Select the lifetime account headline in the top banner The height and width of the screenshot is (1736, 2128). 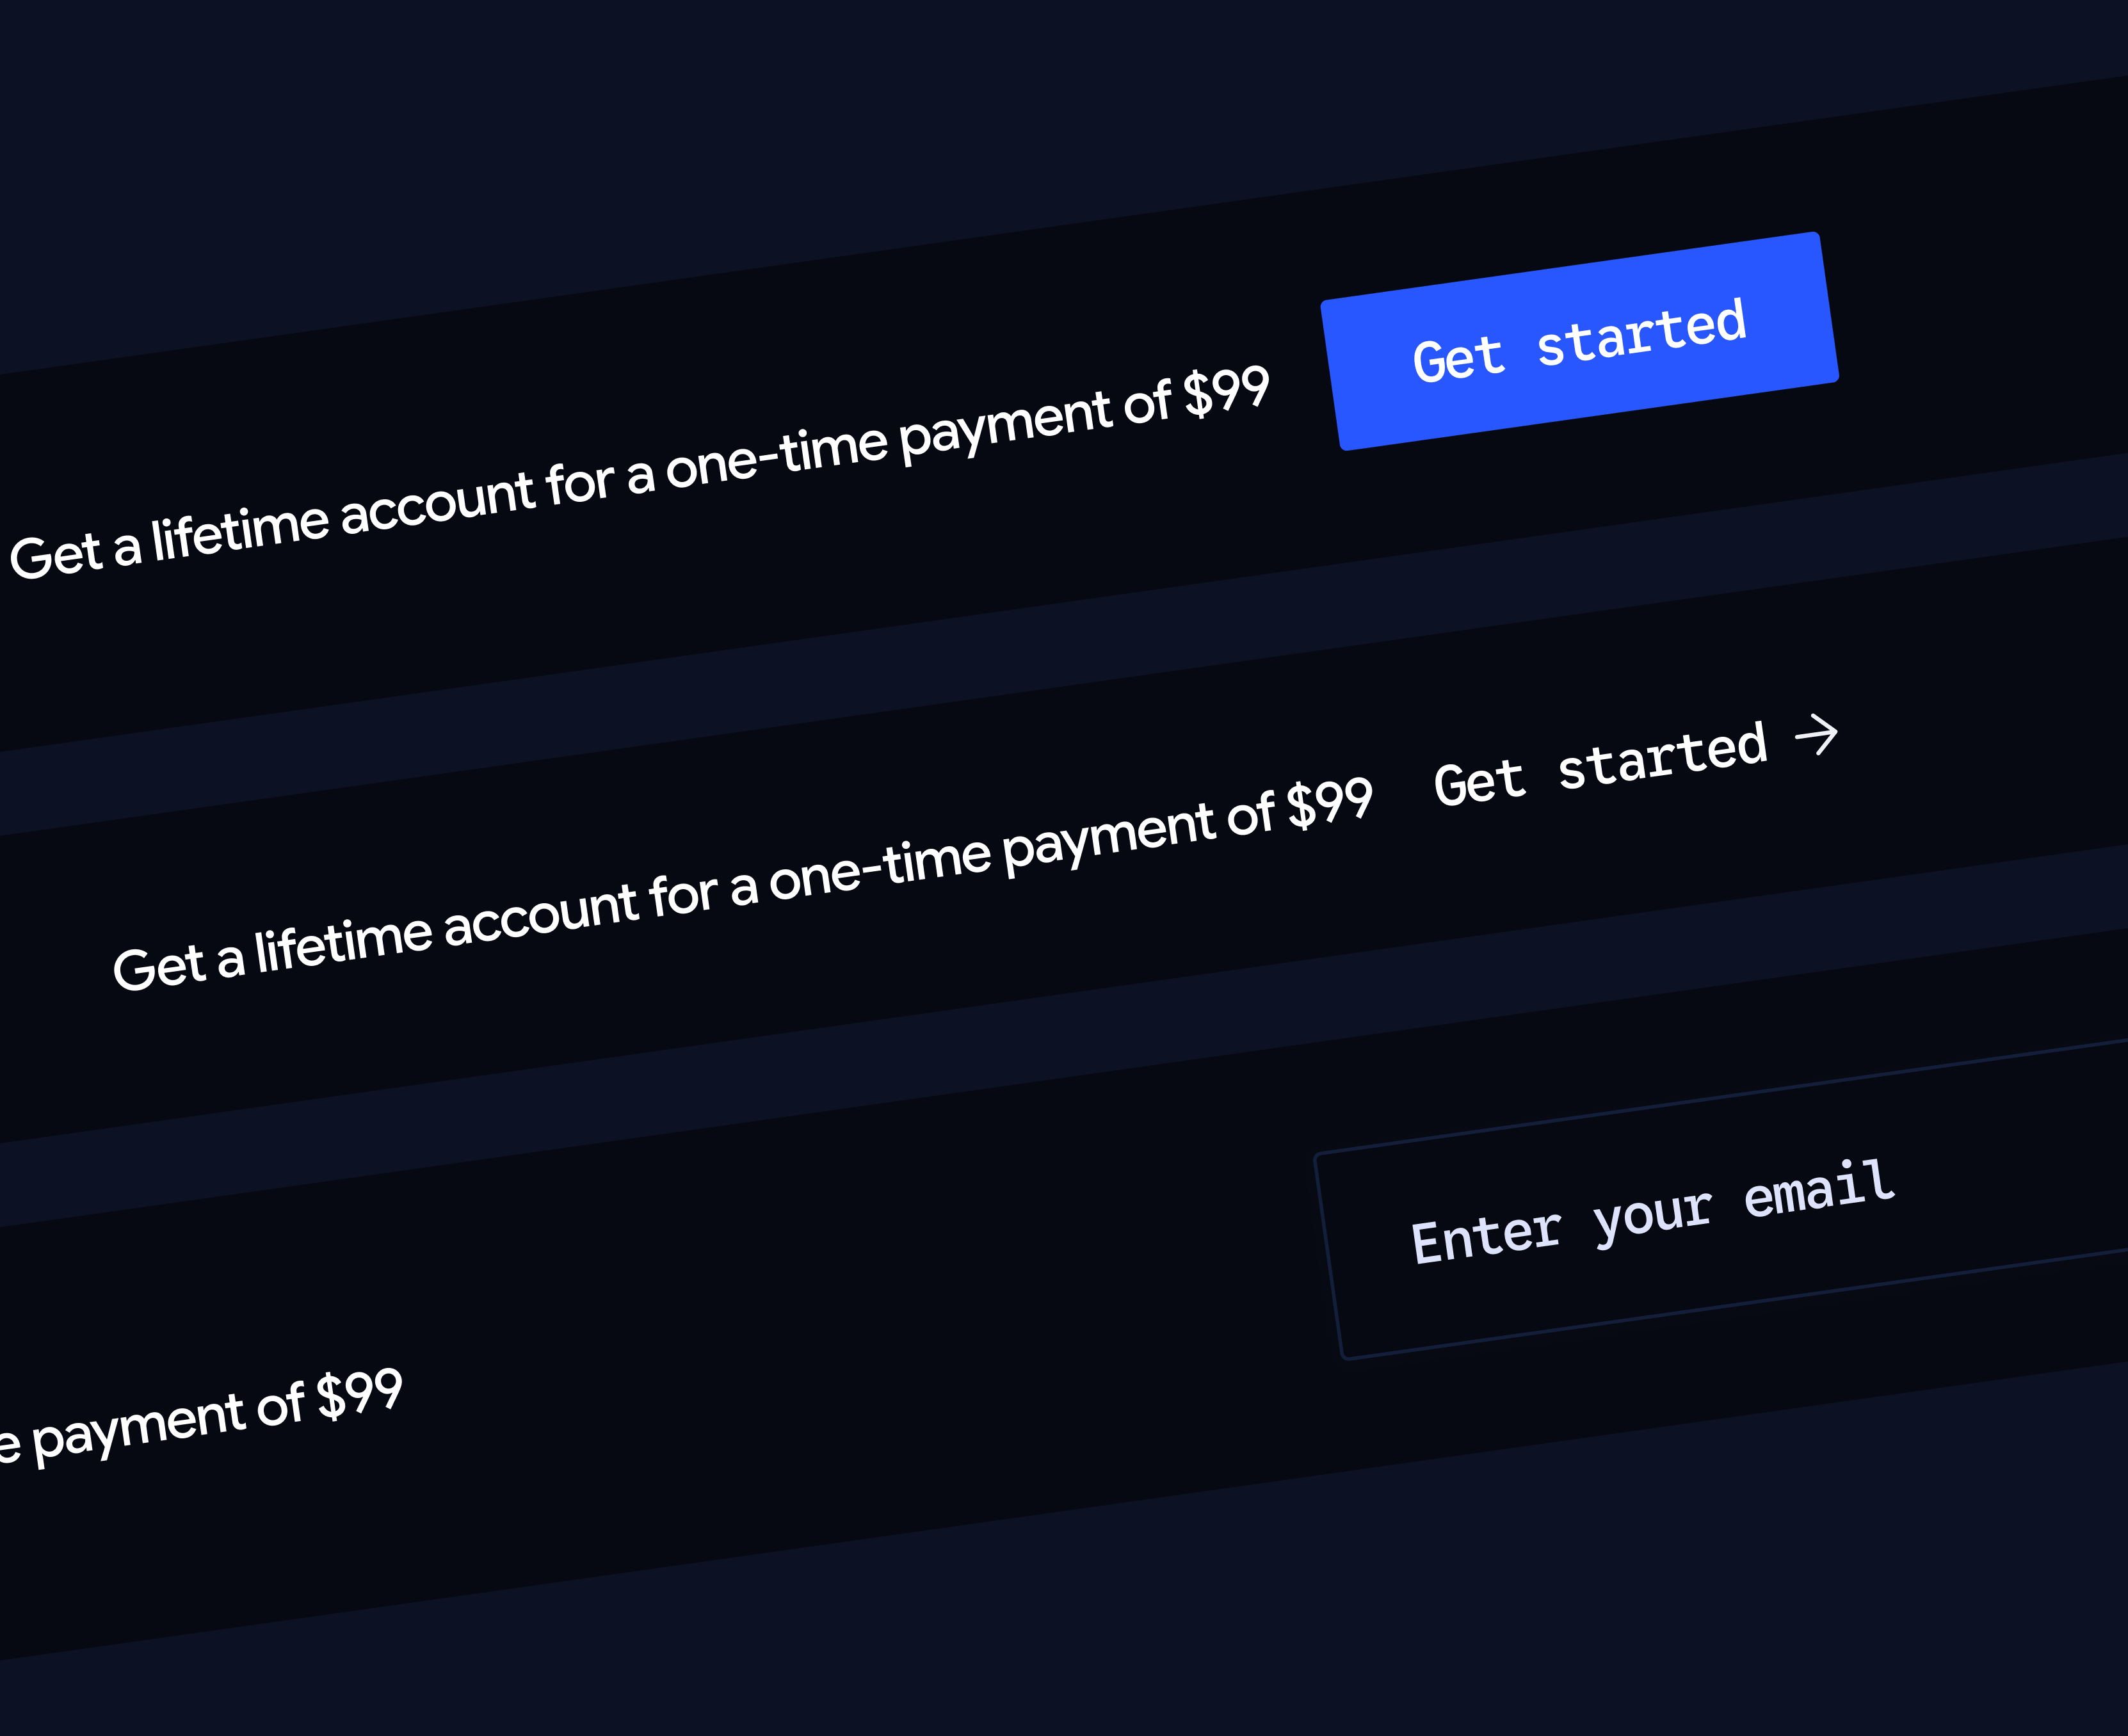tap(640, 480)
